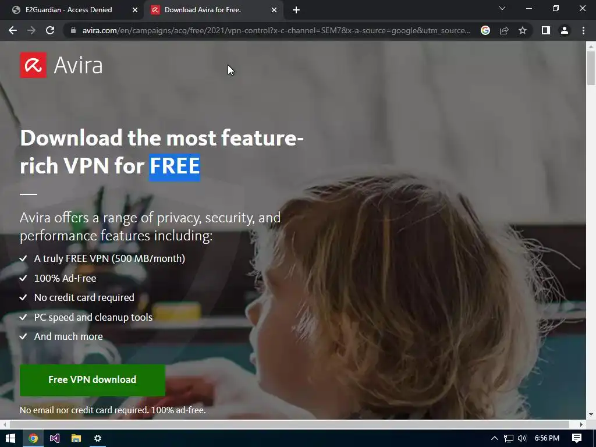Open File Explorer from taskbar
Image resolution: width=596 pixels, height=447 pixels.
click(x=76, y=438)
